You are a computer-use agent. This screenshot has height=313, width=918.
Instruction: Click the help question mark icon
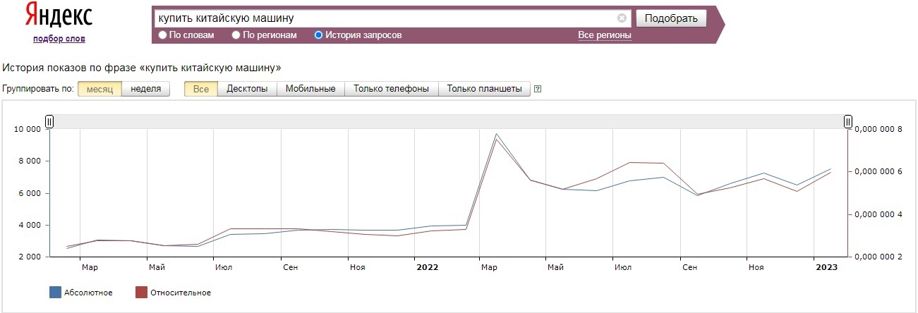538,89
